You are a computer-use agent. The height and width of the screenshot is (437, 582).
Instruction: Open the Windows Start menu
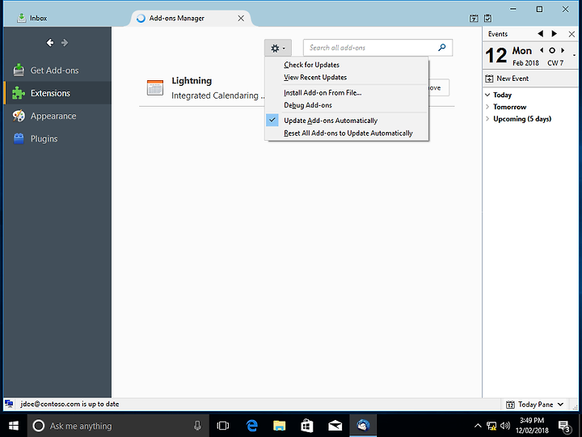pos(14,426)
